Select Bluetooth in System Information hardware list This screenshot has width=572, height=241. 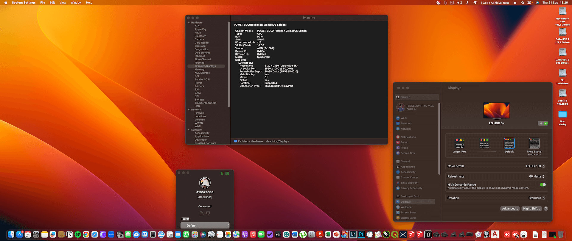pyautogui.click(x=200, y=36)
